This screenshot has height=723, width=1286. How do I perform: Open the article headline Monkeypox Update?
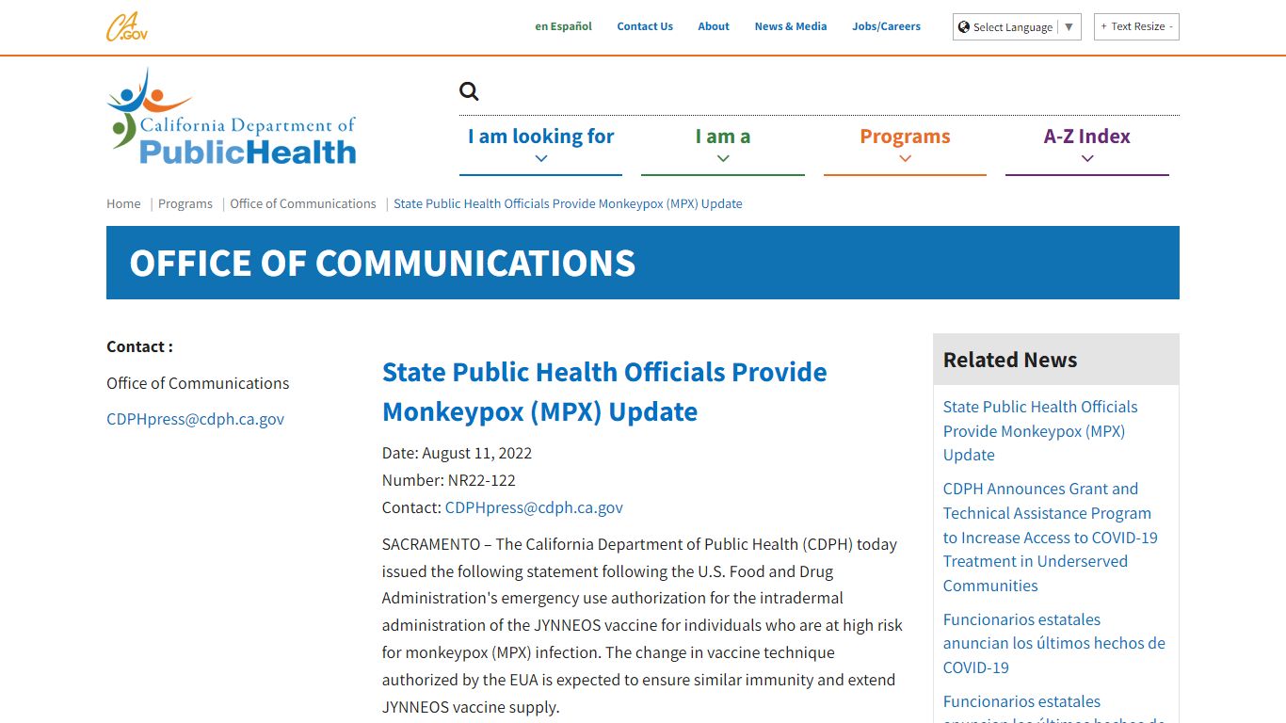604,392
